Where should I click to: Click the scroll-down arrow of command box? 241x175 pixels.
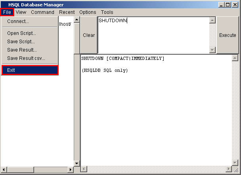pyautogui.click(x=212, y=50)
